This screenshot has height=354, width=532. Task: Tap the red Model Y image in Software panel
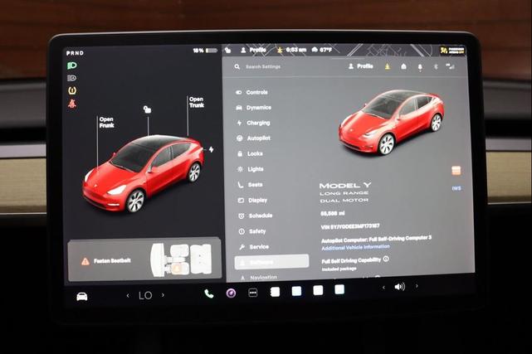(391, 123)
